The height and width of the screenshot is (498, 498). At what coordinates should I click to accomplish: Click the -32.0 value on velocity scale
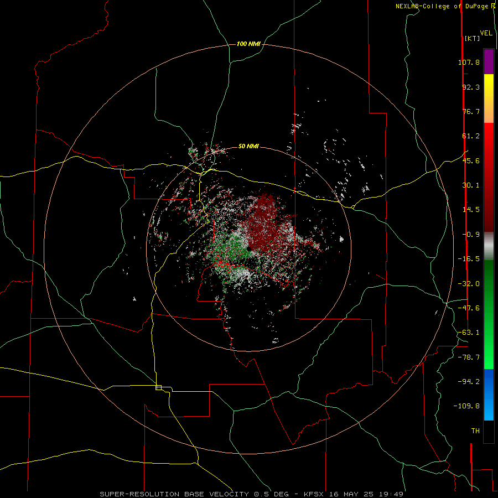click(469, 284)
